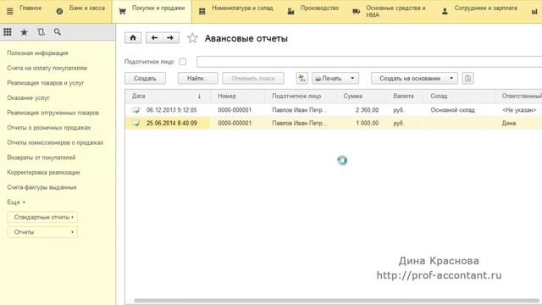The image size is (542, 305).
Task: Select the cell with sum 1 000,00
Action: pos(367,123)
